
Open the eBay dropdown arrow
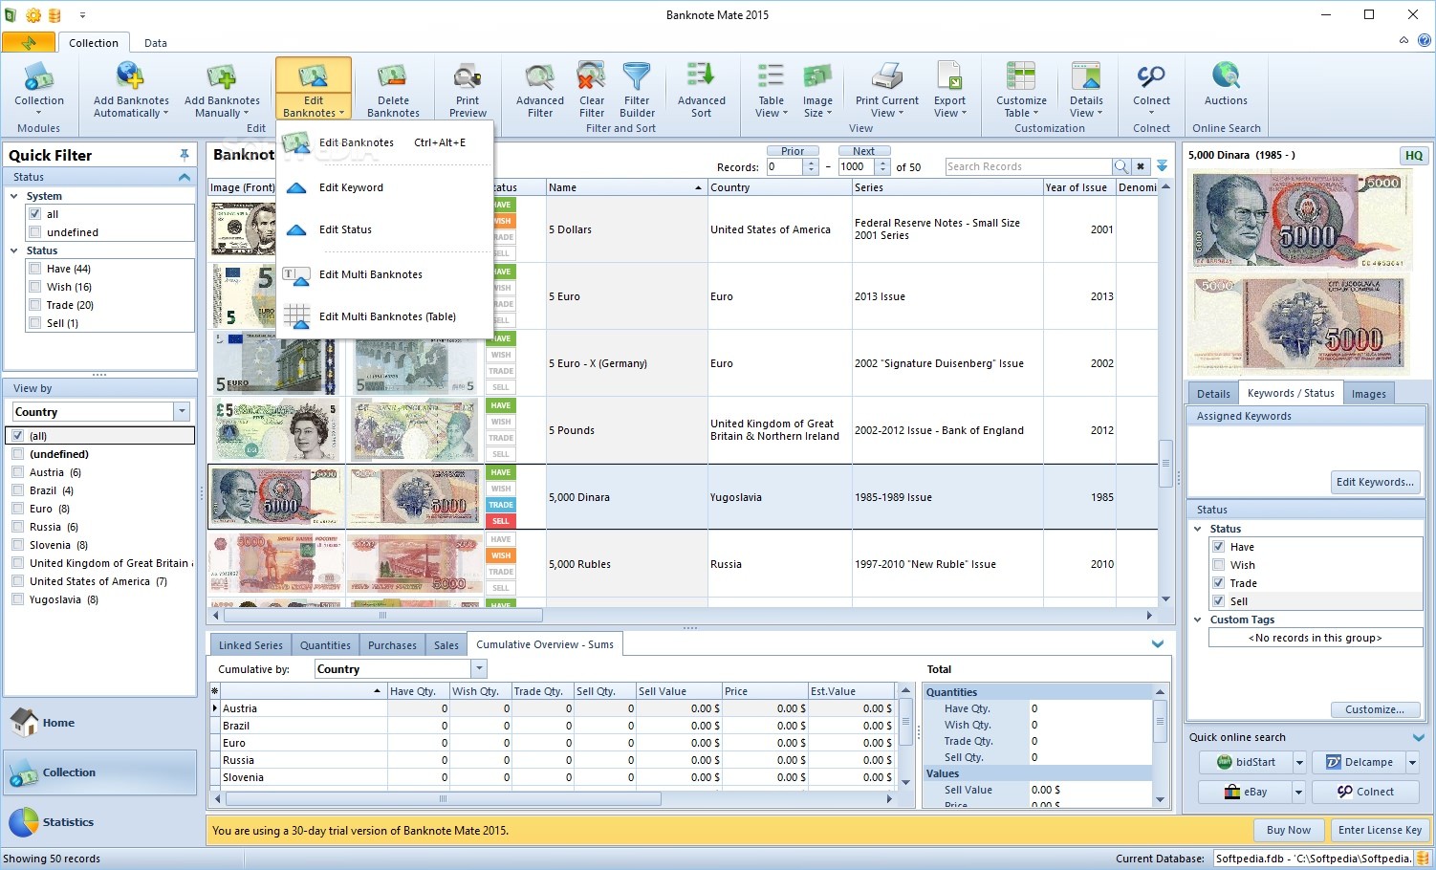pos(1298,792)
